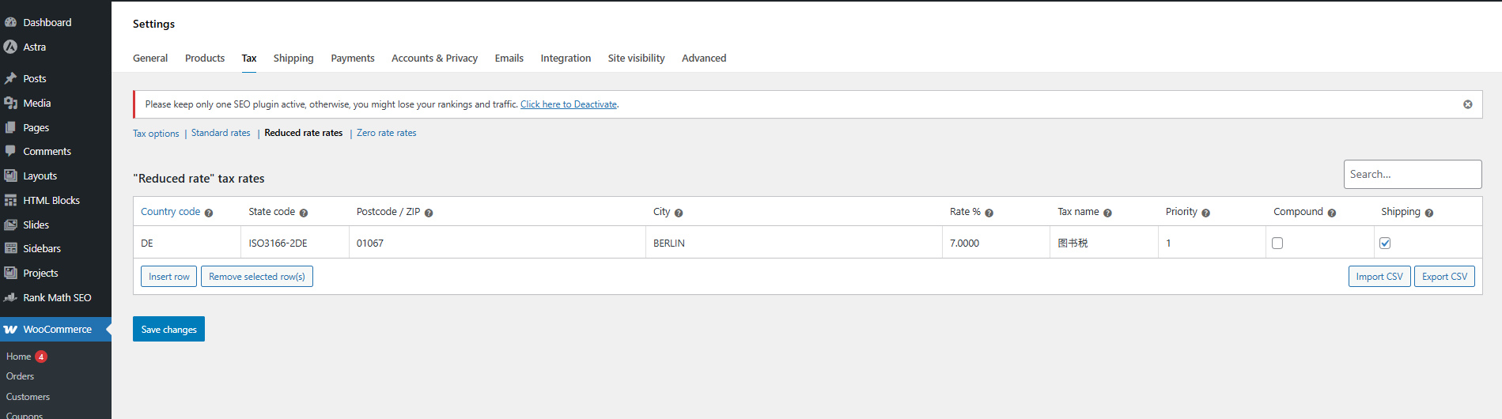Click the Export CSV button
This screenshot has height=419, width=1502.
1444,277
